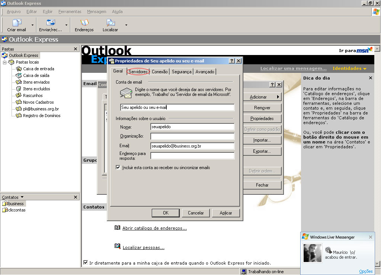The height and width of the screenshot is (275, 381).
Task: Click the Aplicar button
Action: click(x=226, y=213)
